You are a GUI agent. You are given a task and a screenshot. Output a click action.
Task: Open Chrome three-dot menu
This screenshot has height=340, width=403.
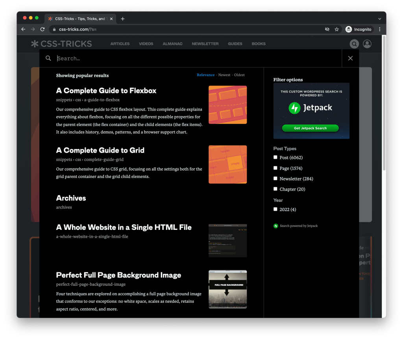click(380, 29)
